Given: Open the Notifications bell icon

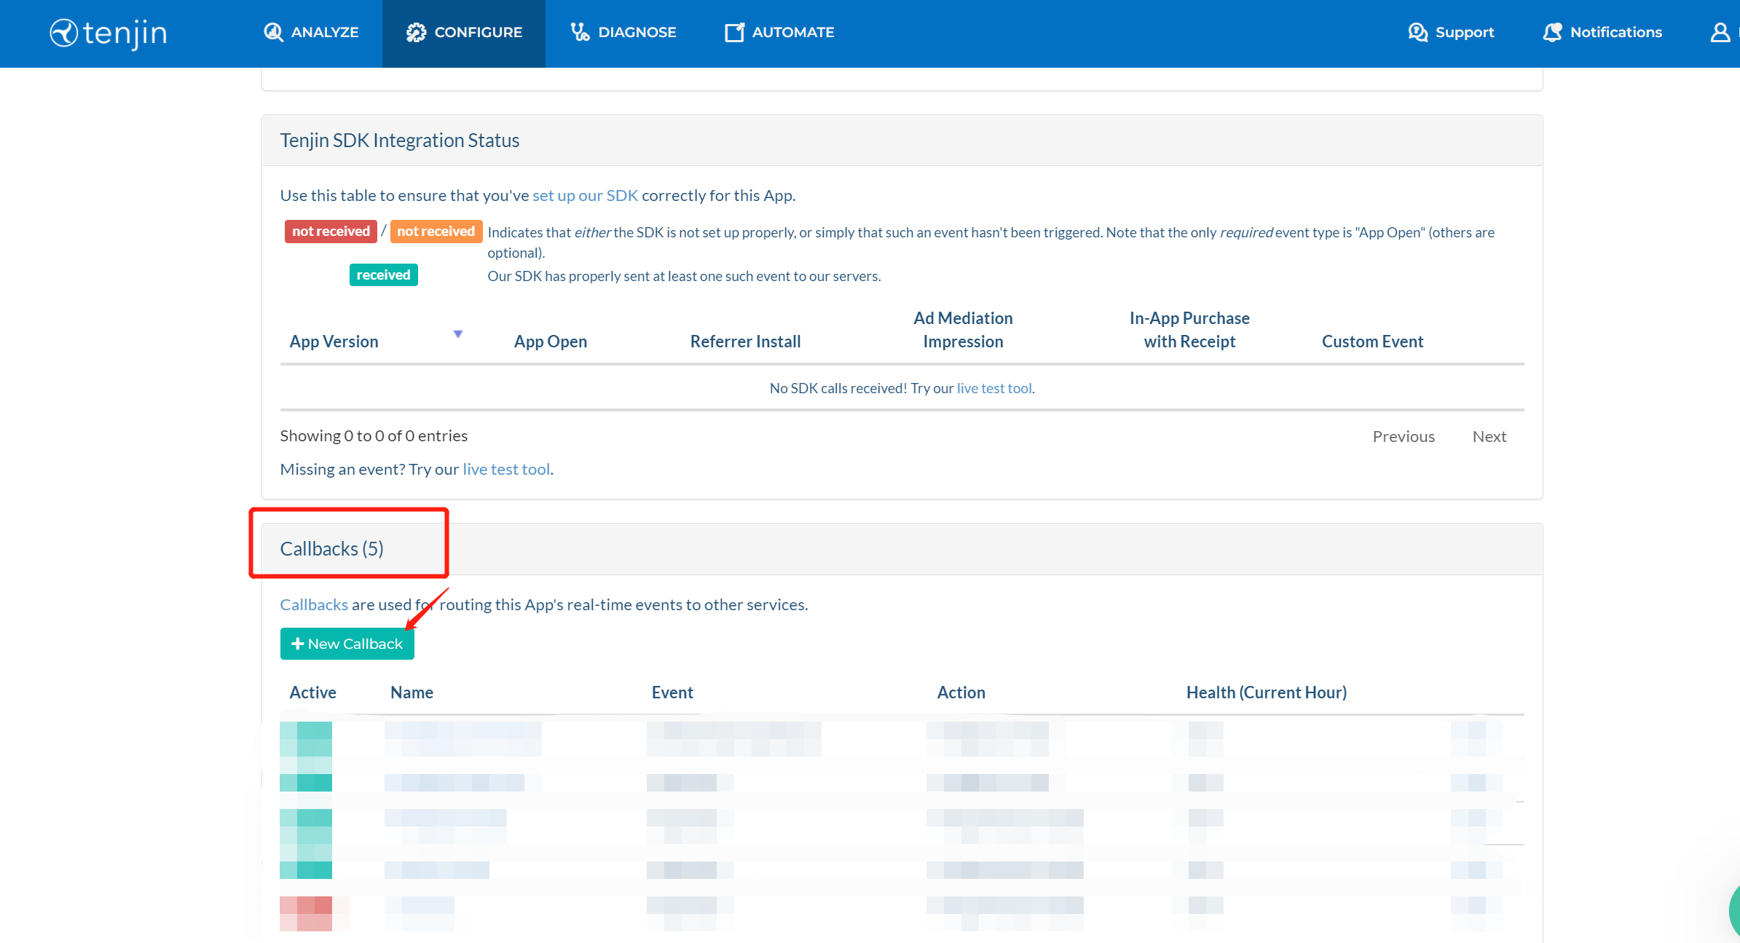Looking at the screenshot, I should pos(1552,32).
